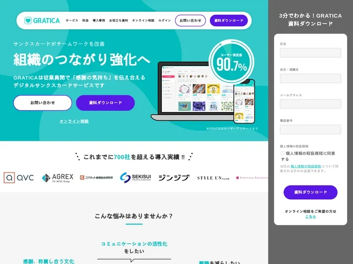Click the お問い合わせ button in header

click(x=190, y=21)
